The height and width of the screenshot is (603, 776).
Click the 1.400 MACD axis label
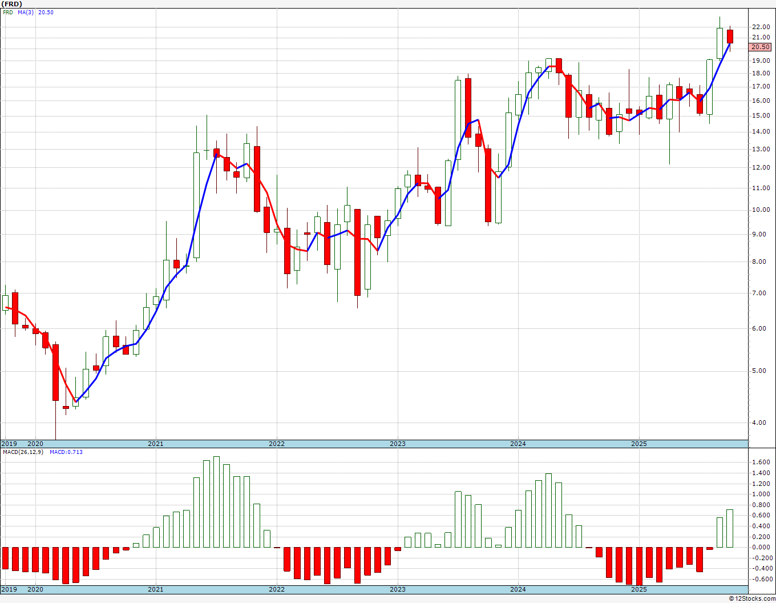coord(761,473)
